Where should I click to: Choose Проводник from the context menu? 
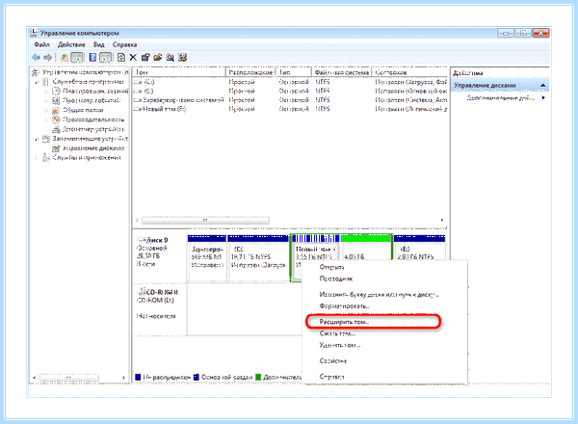[x=384, y=278]
